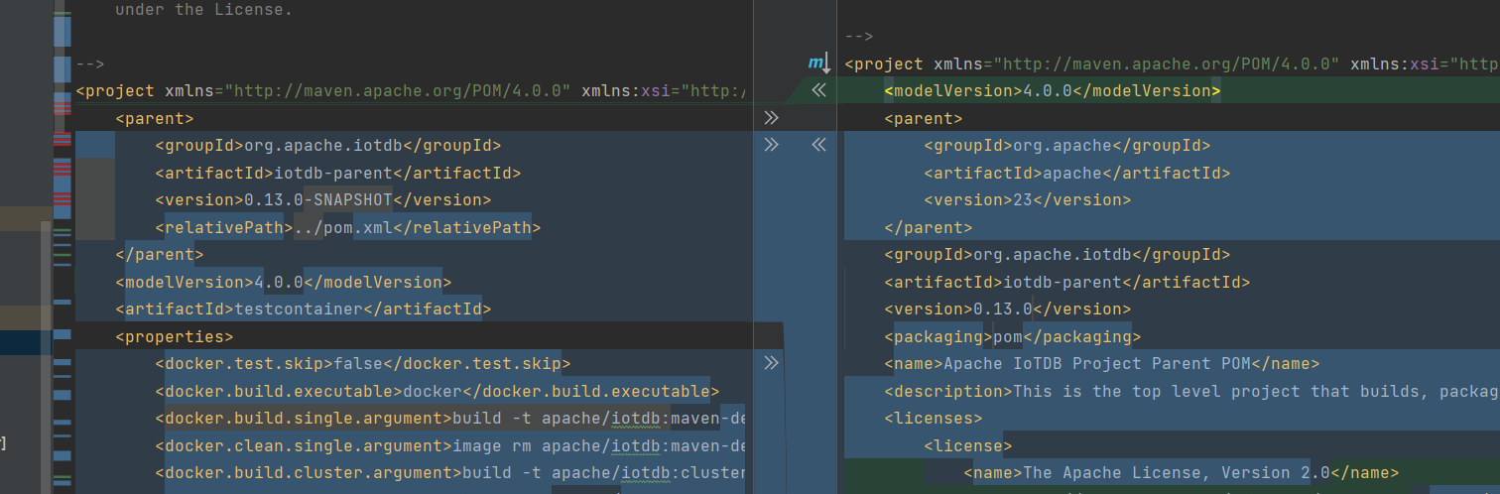The height and width of the screenshot is (494, 1500).
Task: Click the singular license opening tag
Action: [968, 445]
